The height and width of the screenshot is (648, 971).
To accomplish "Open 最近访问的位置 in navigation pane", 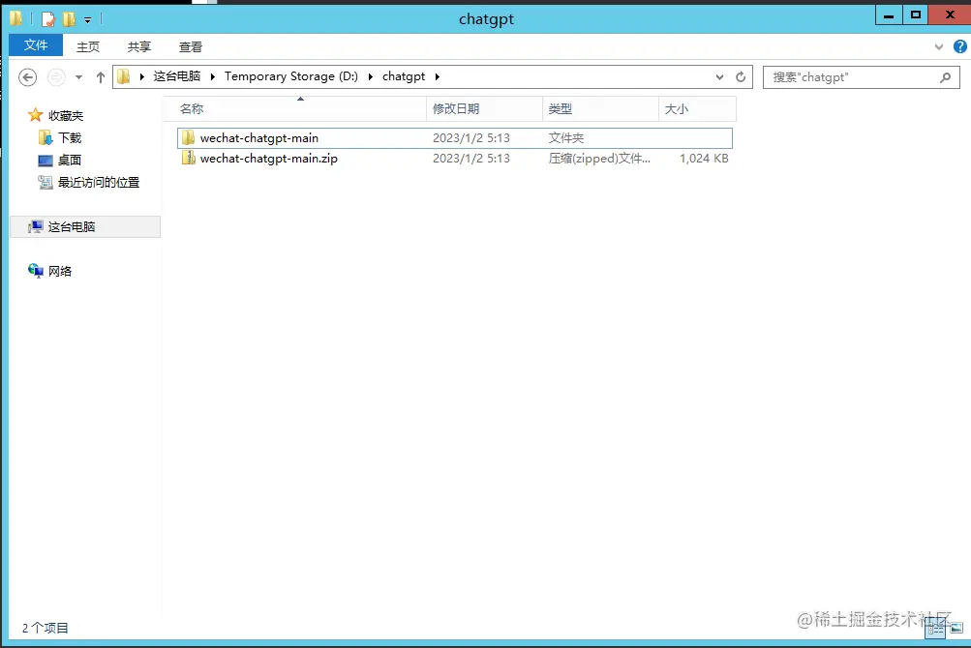I will (99, 183).
